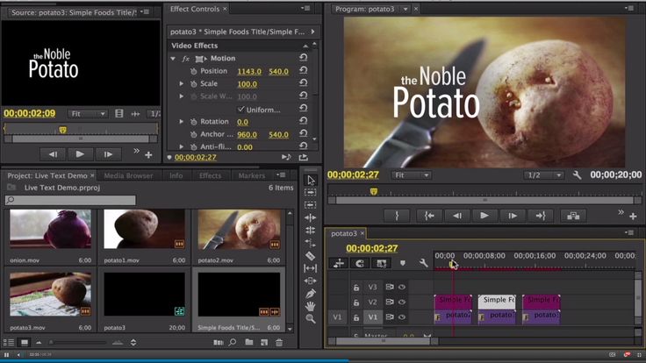Select the Razor tool
The image size is (646, 363).
(310, 255)
